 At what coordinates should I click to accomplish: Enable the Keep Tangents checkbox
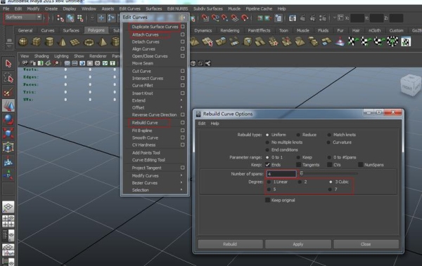click(x=298, y=165)
